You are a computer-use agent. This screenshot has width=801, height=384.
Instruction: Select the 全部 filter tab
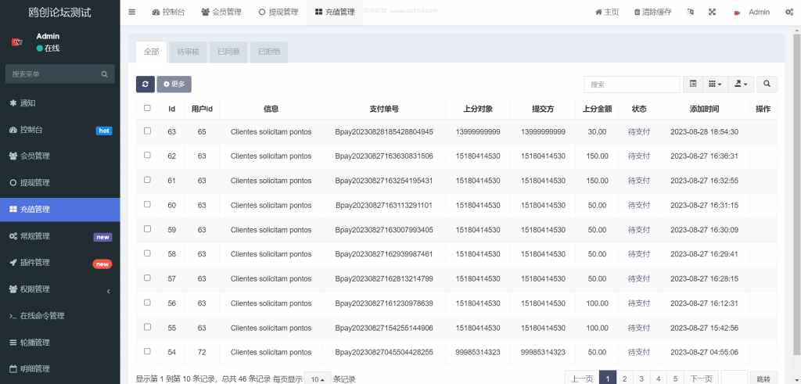click(152, 52)
